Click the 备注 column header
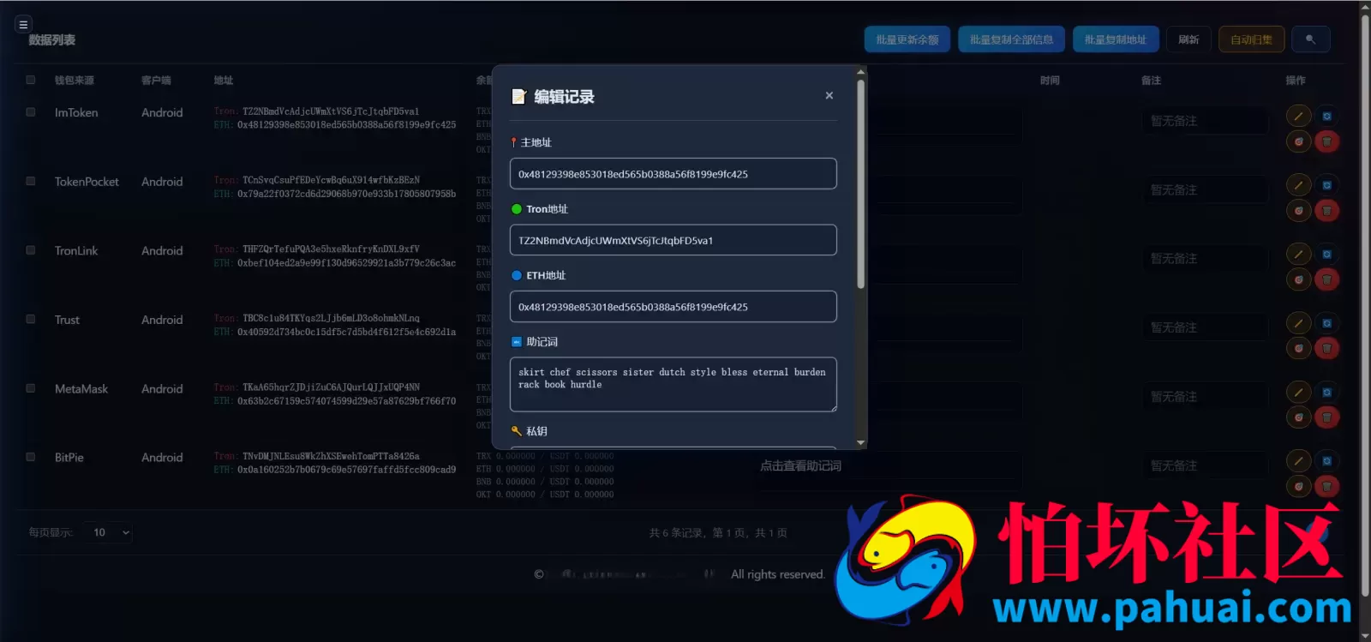The height and width of the screenshot is (642, 1371). 1151,80
